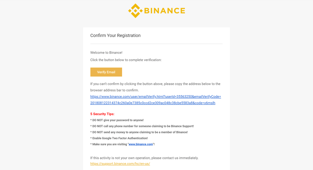Click the tip about calling Binance Support numbers

(x=142, y=126)
